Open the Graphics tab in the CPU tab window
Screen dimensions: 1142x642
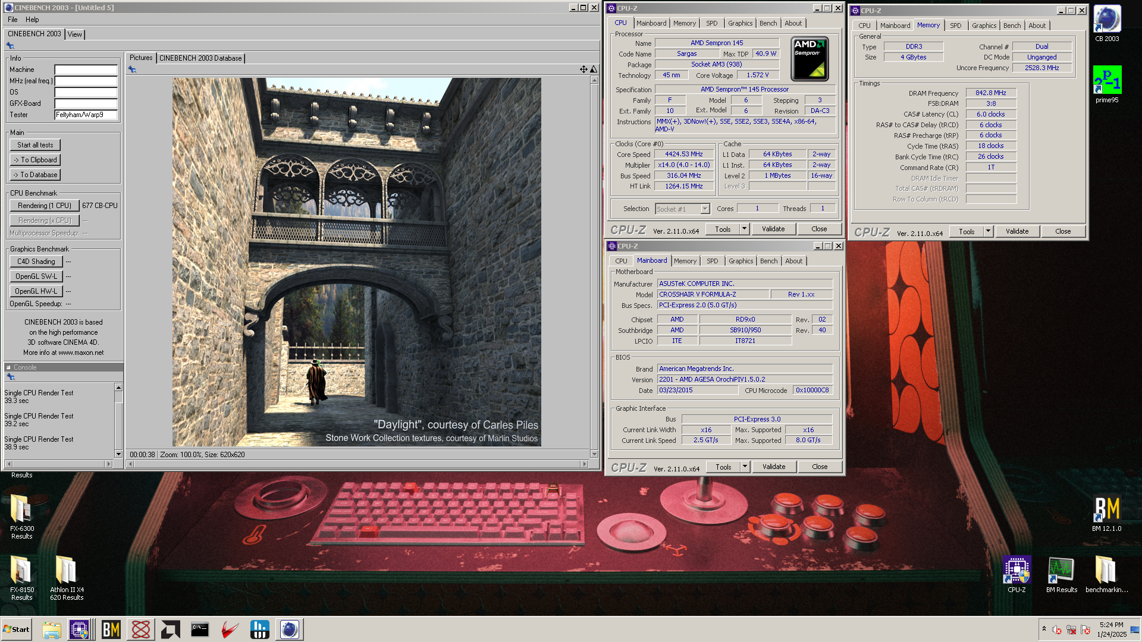[740, 23]
